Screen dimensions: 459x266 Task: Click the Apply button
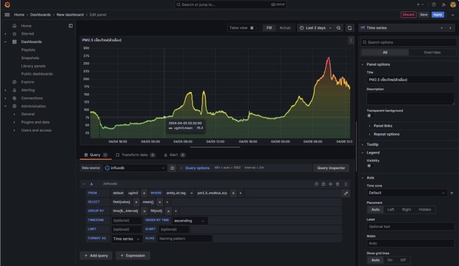click(438, 14)
